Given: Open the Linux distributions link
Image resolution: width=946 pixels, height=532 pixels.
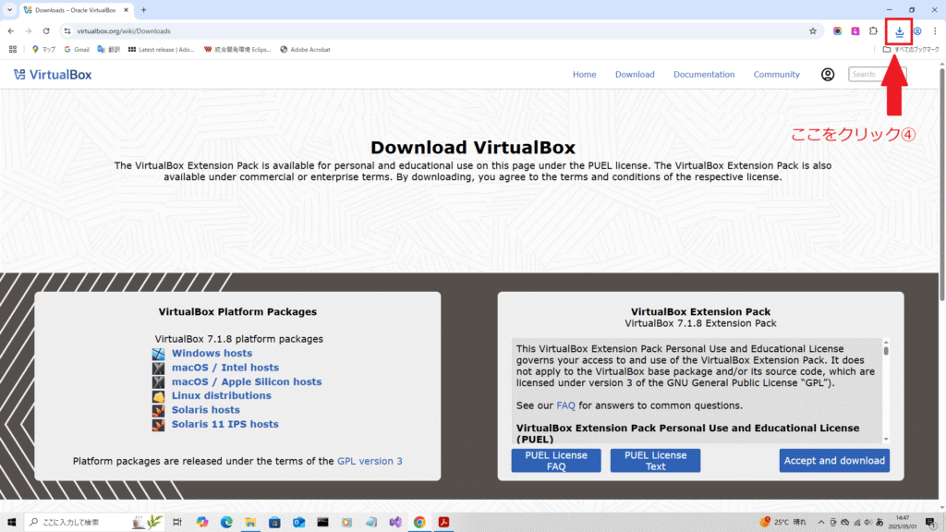Looking at the screenshot, I should 222,395.
